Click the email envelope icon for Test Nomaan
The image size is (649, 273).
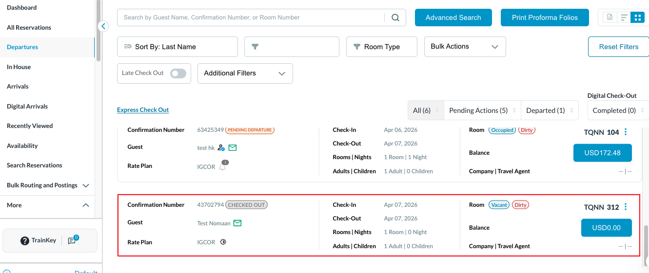point(237,223)
